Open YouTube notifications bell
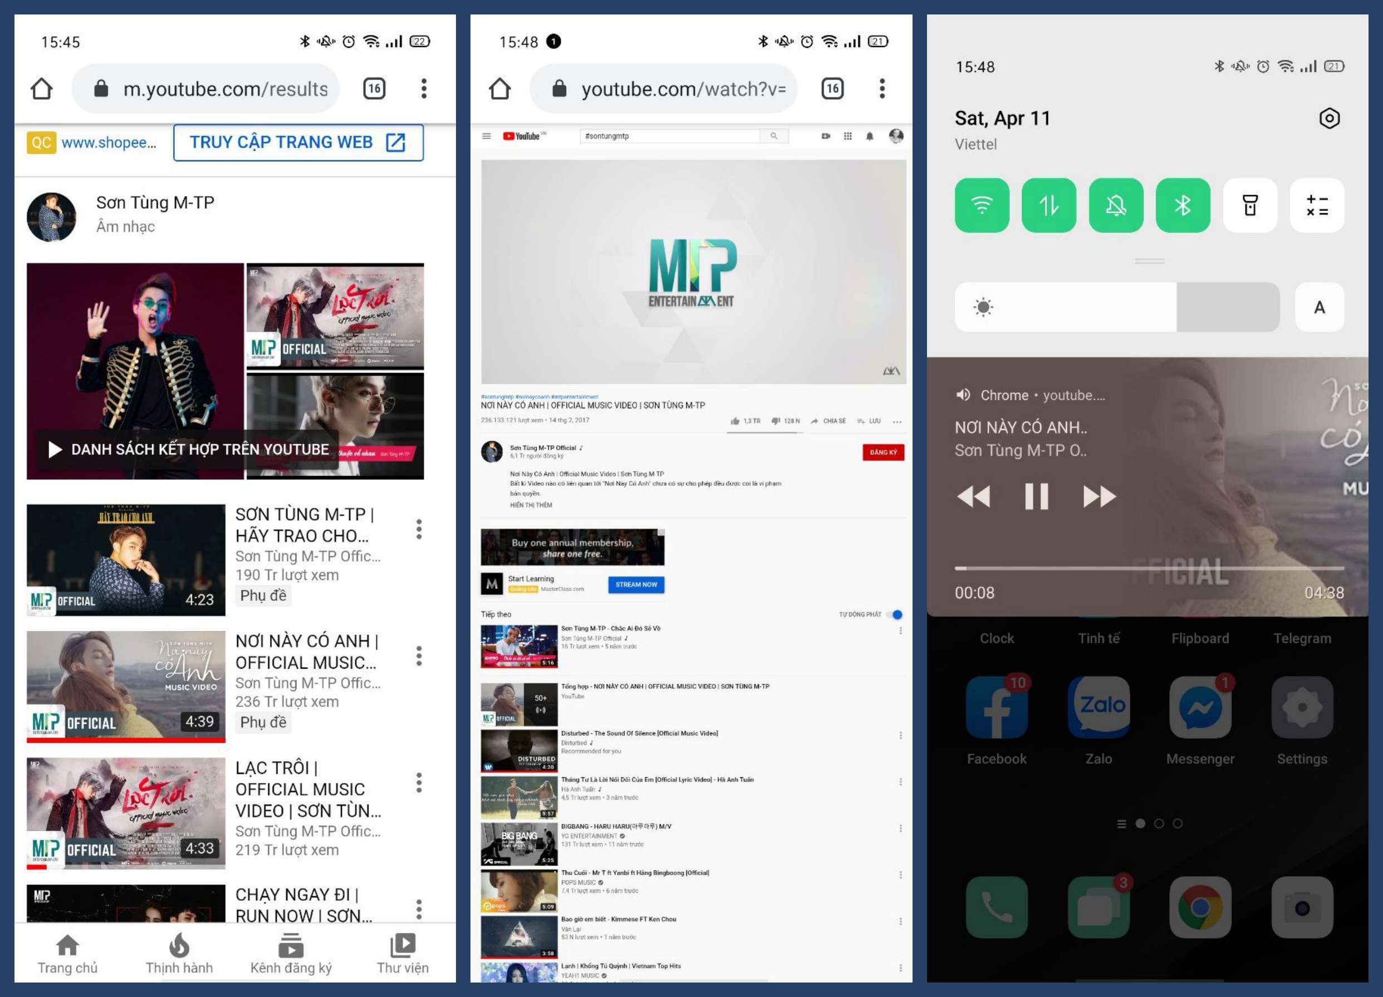Image resolution: width=1383 pixels, height=997 pixels. [870, 136]
